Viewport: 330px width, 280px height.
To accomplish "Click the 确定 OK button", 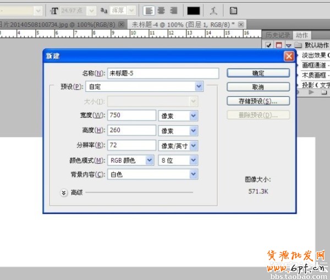I will (x=258, y=73).
